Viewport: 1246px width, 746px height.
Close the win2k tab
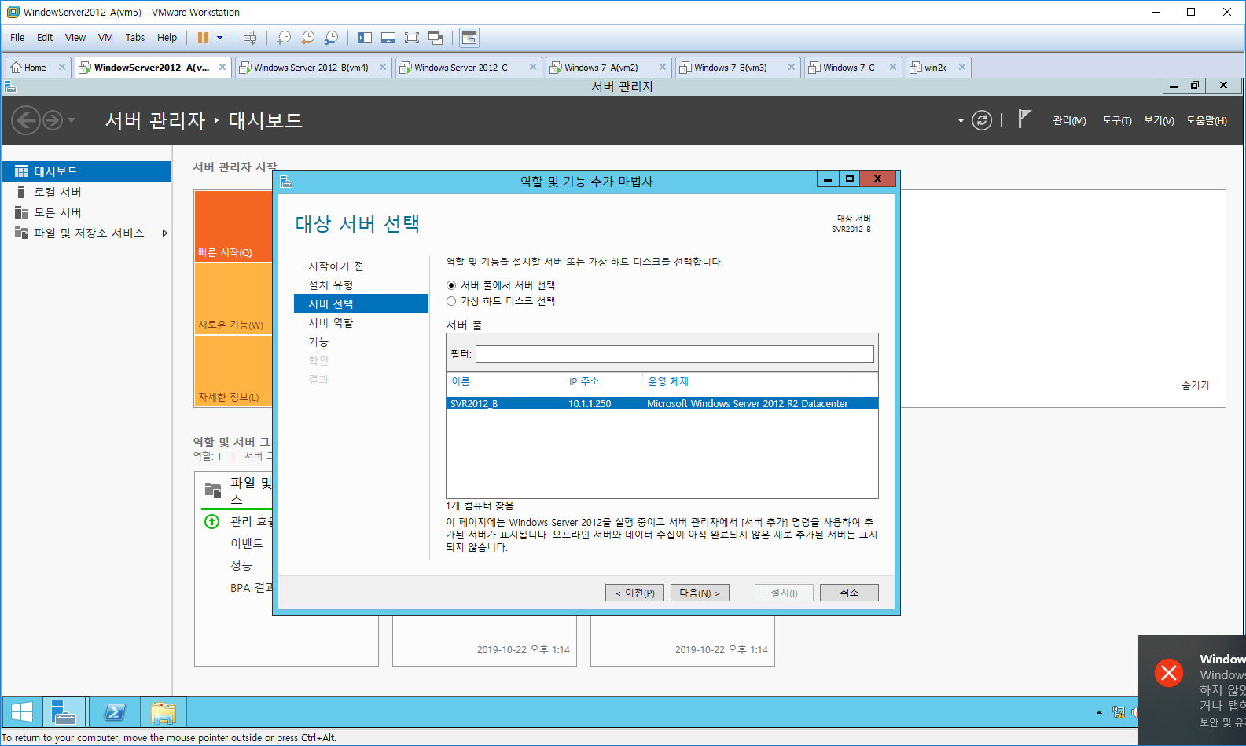[961, 68]
